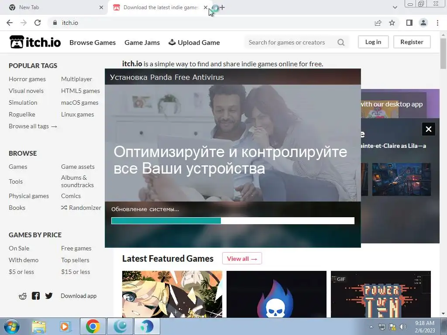The image size is (447, 335).
Task: Open the Twitter social icon
Action: [x=49, y=296]
